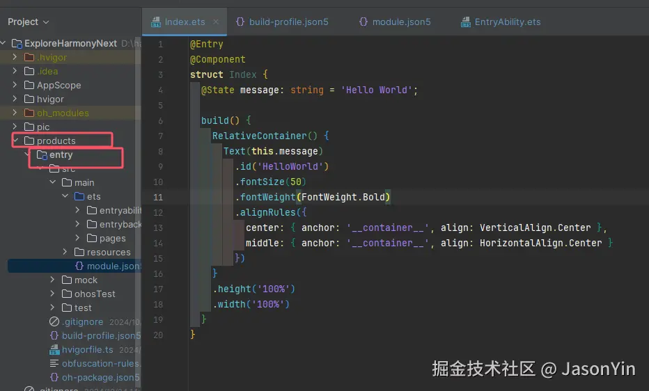Click the .gitignore ignore-file icon
The height and width of the screenshot is (391, 649).
click(54, 321)
